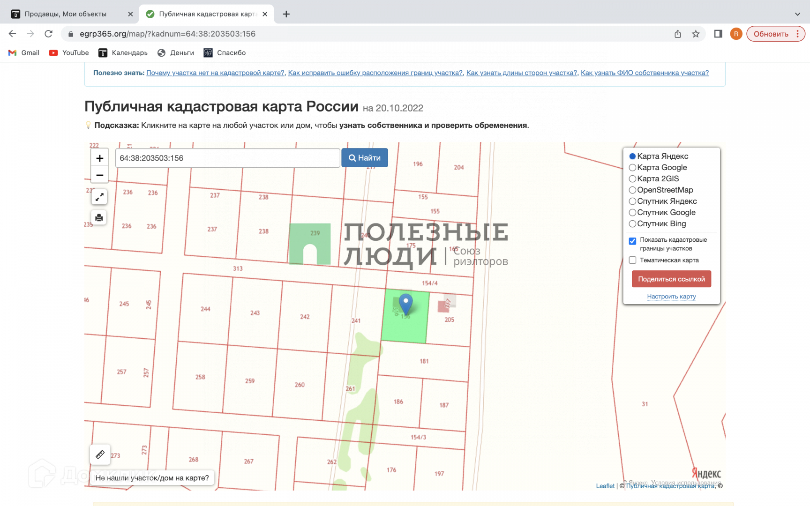
Task: Zoom out of the cadastral map
Action: click(x=99, y=175)
